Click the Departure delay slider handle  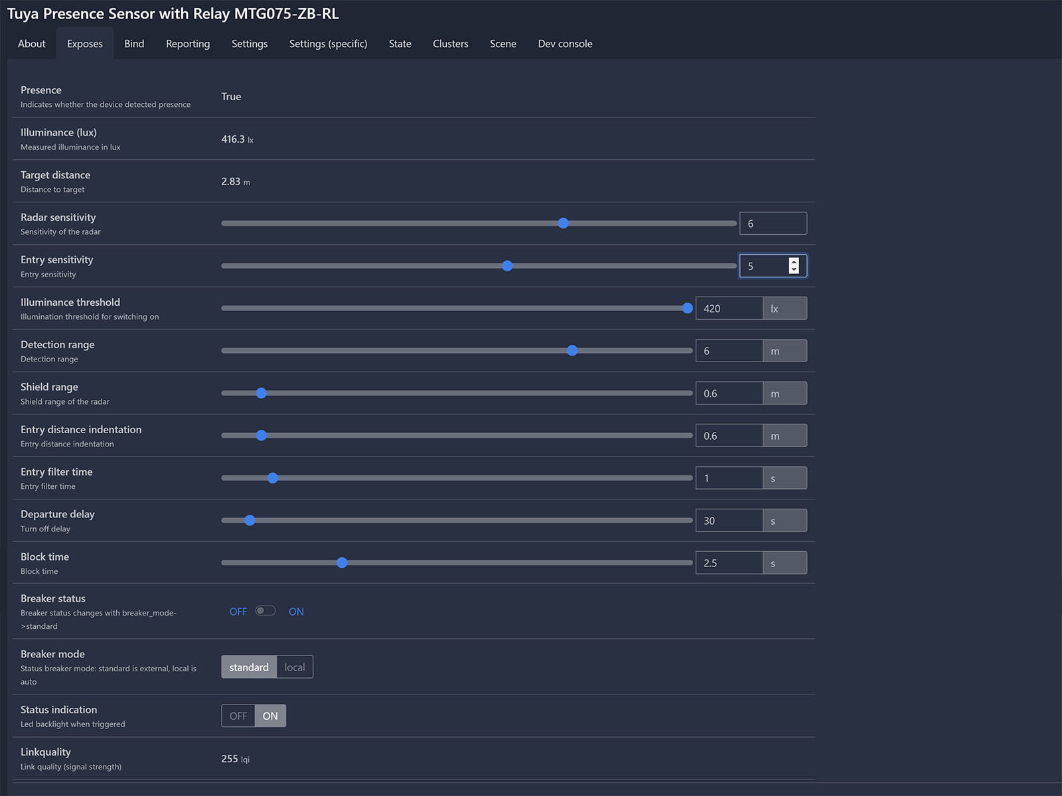coord(250,521)
